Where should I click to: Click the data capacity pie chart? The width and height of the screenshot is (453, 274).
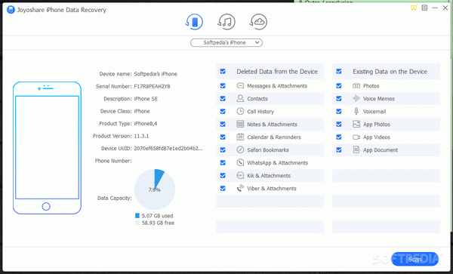155,189
